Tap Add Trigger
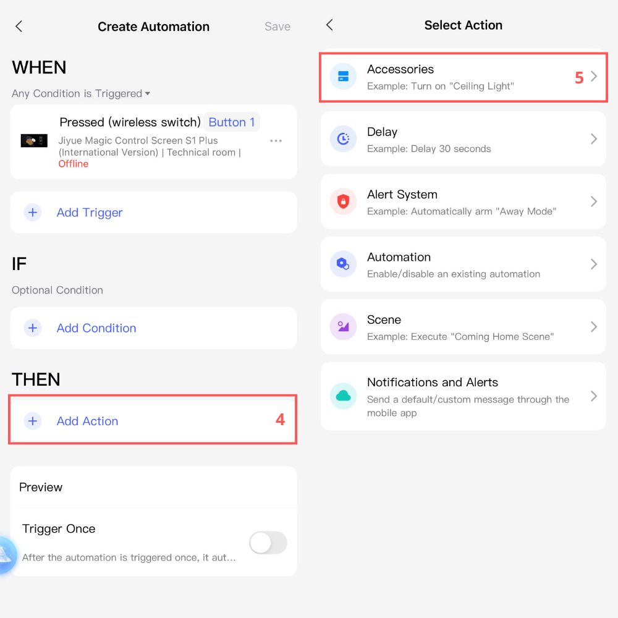The height and width of the screenshot is (618, 618). click(90, 213)
